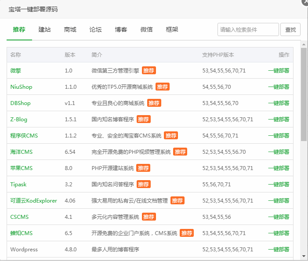This screenshot has height=261, width=308.
Task: Click version 4.8.0 in Wordpress row
Action: point(71,250)
